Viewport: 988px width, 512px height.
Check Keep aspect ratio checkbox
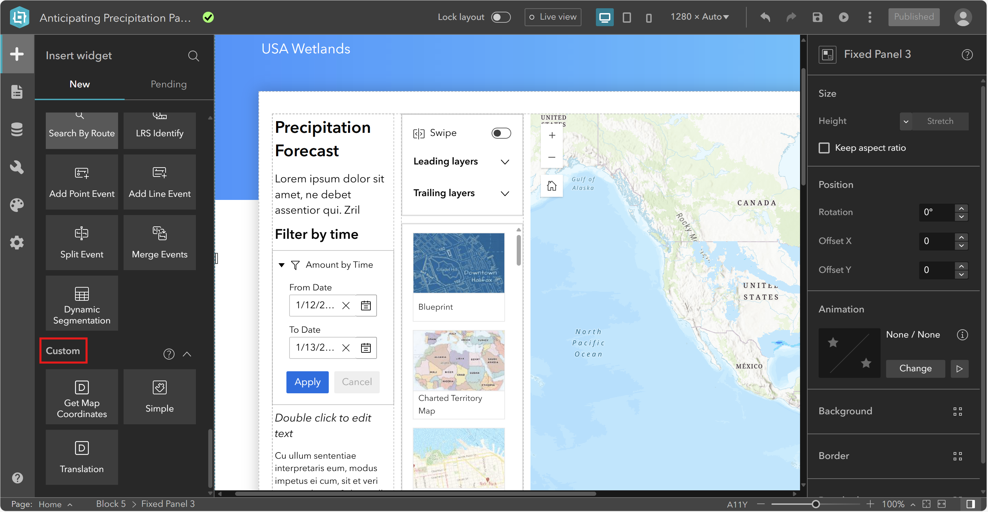coord(824,148)
